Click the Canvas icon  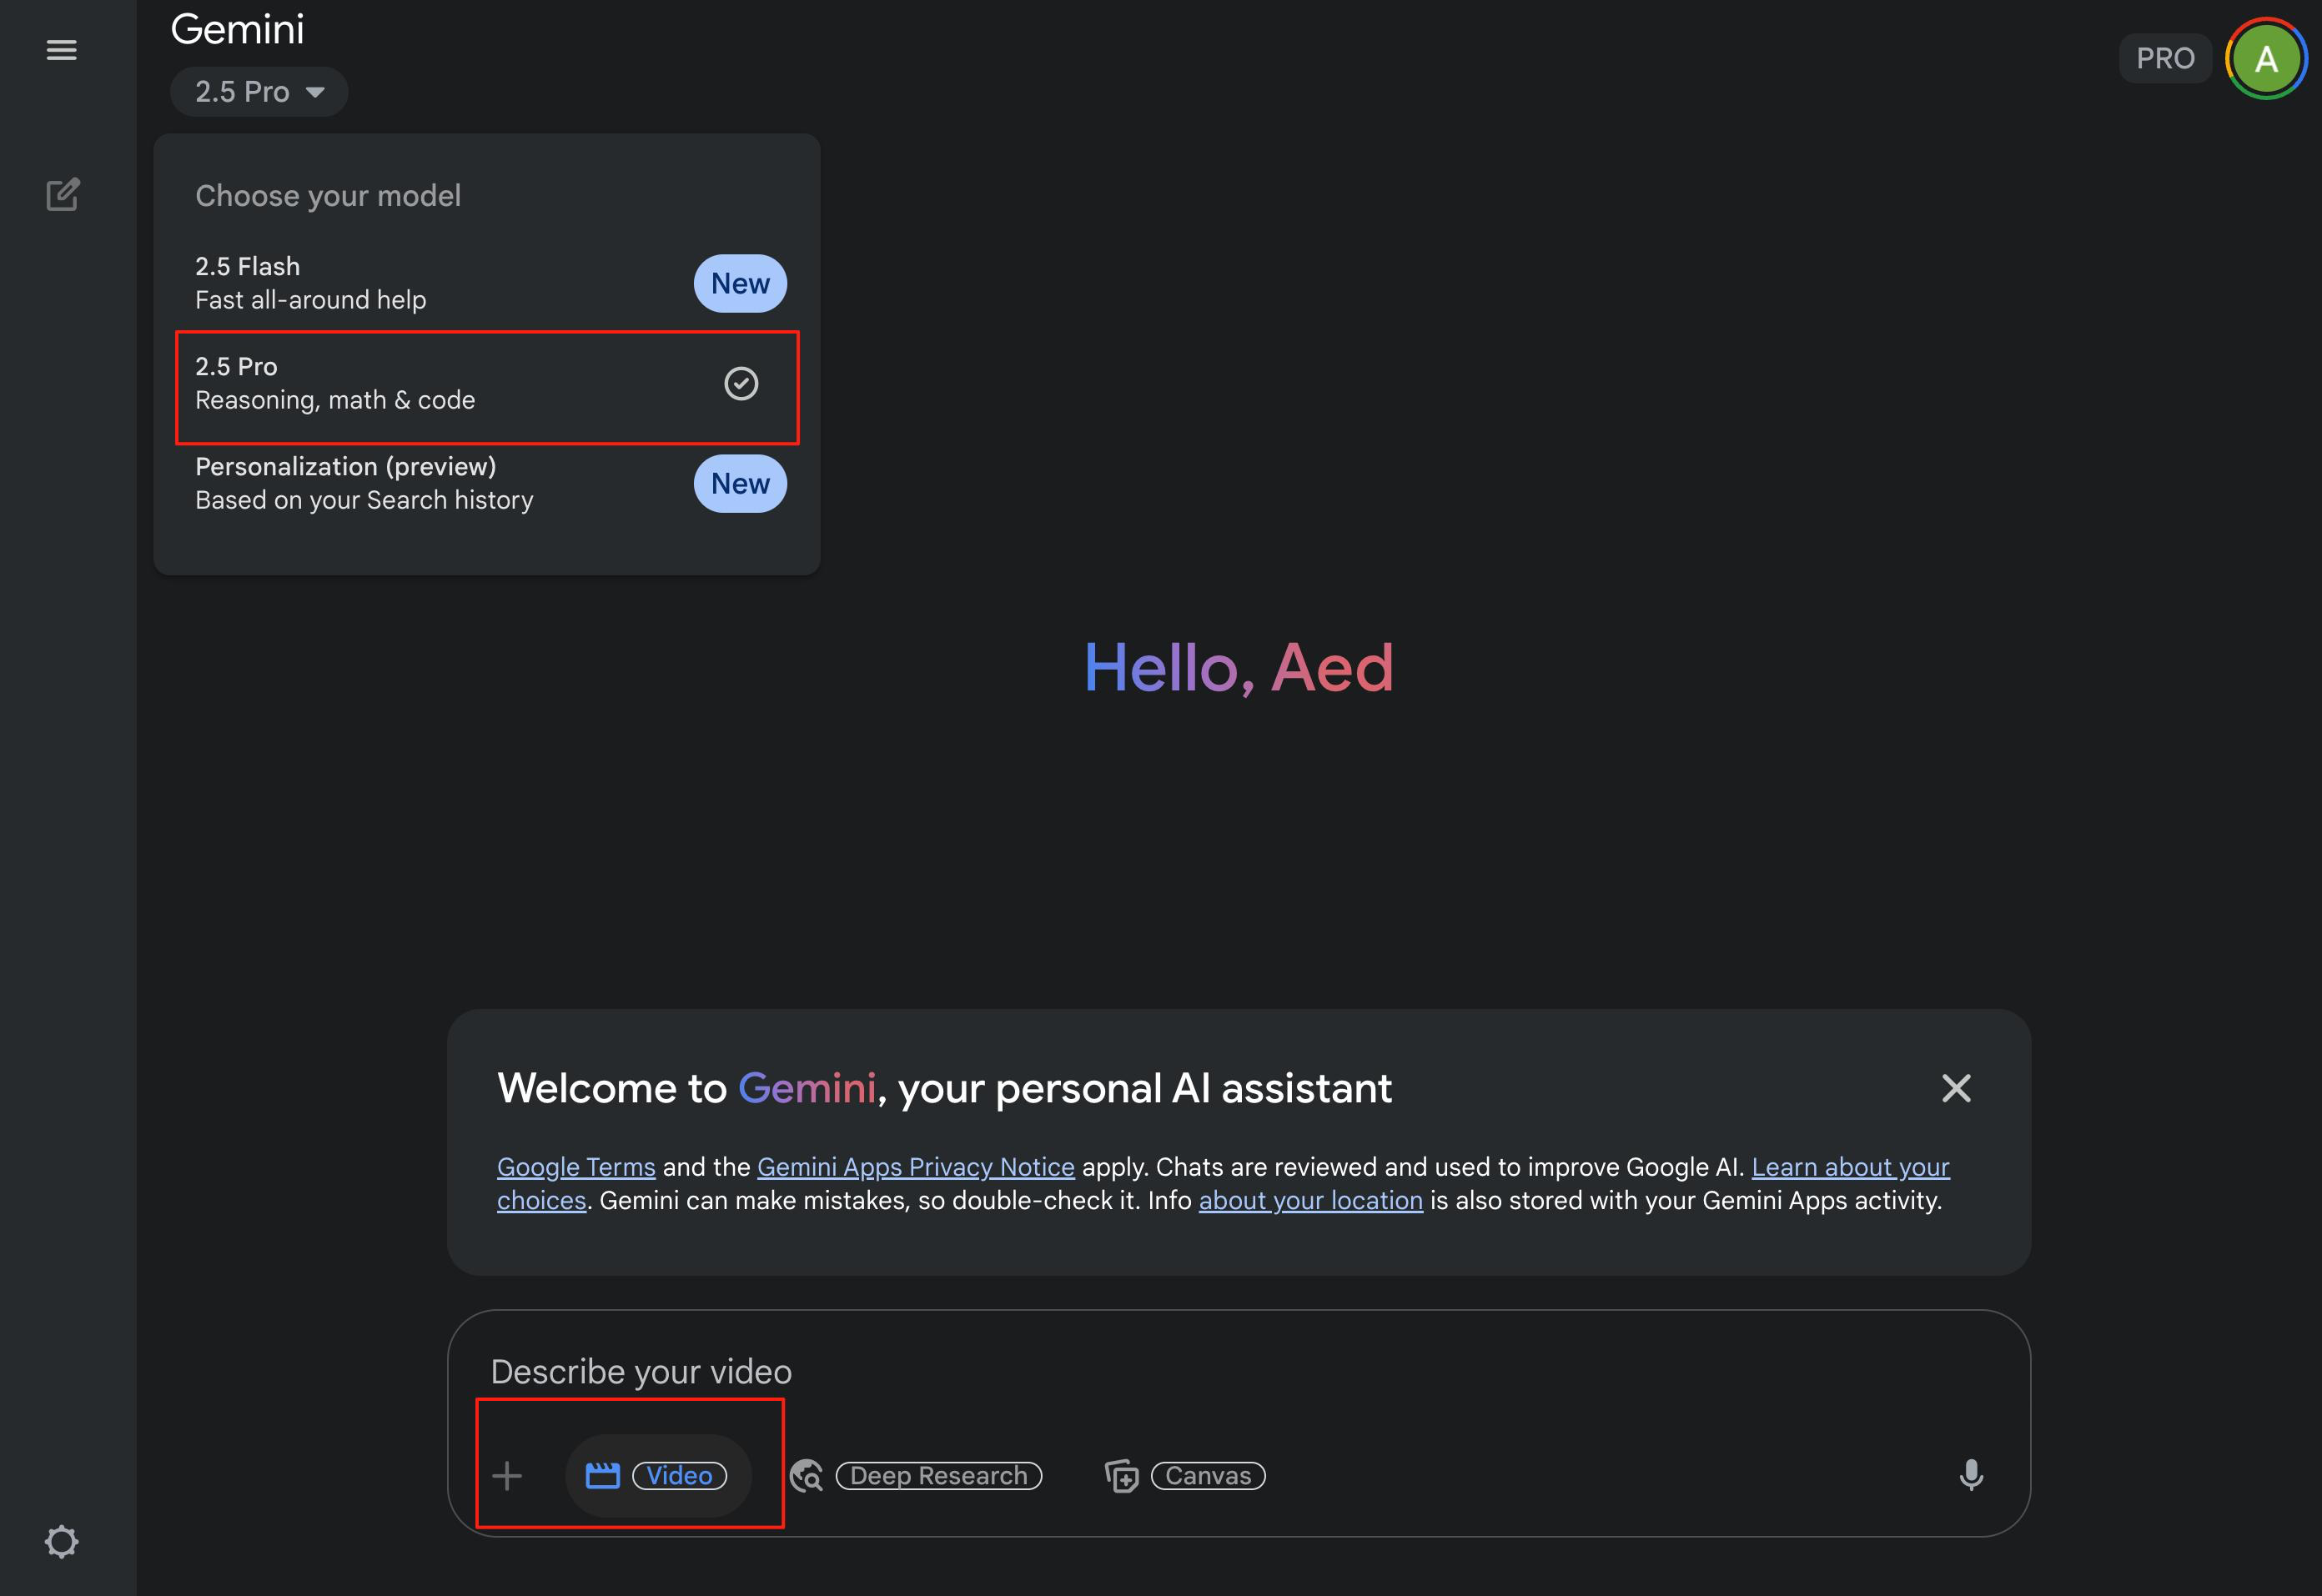point(1121,1475)
